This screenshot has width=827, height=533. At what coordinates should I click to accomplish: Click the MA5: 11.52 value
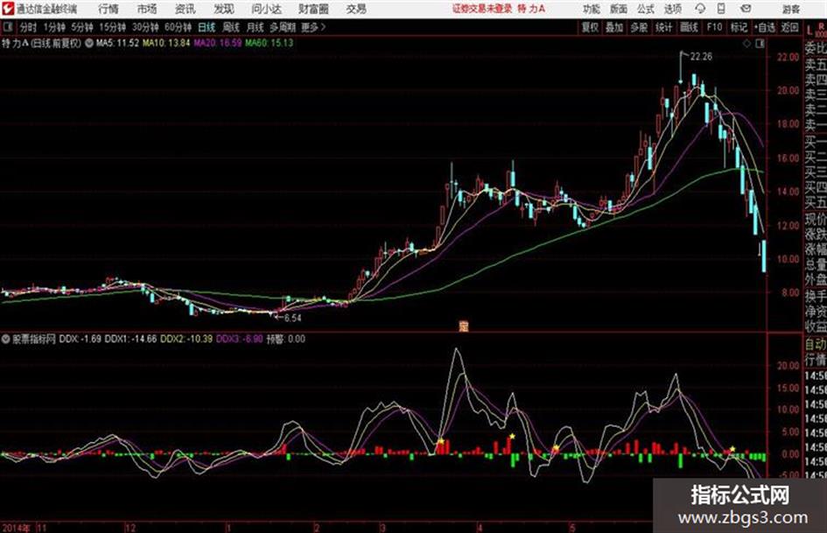[117, 43]
